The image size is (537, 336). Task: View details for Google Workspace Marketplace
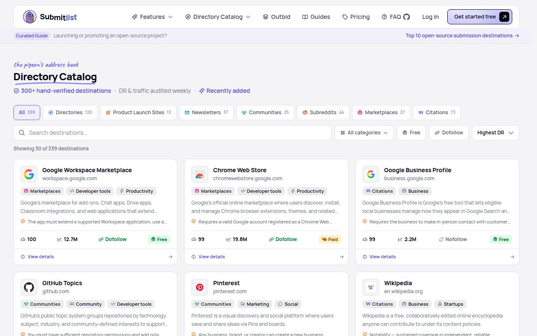tap(37, 257)
